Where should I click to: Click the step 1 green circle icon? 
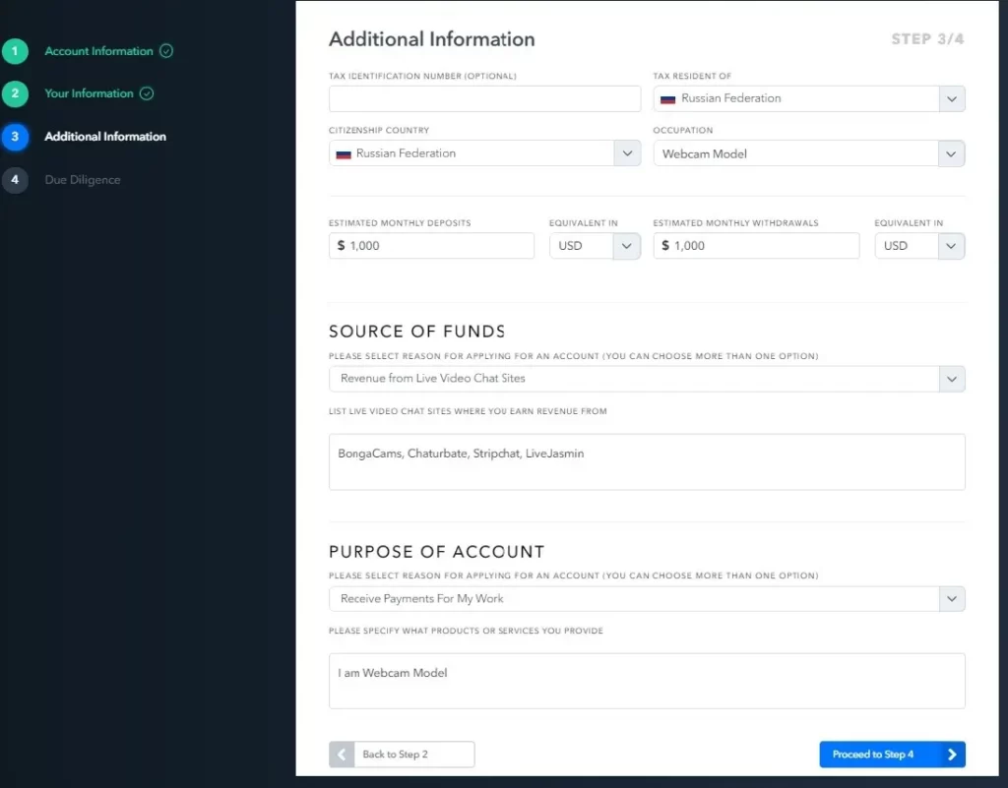[x=15, y=51]
